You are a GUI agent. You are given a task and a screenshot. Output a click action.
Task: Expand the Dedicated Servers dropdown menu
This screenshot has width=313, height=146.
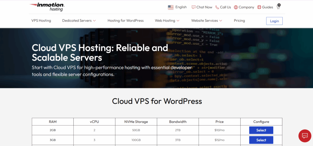(79, 21)
